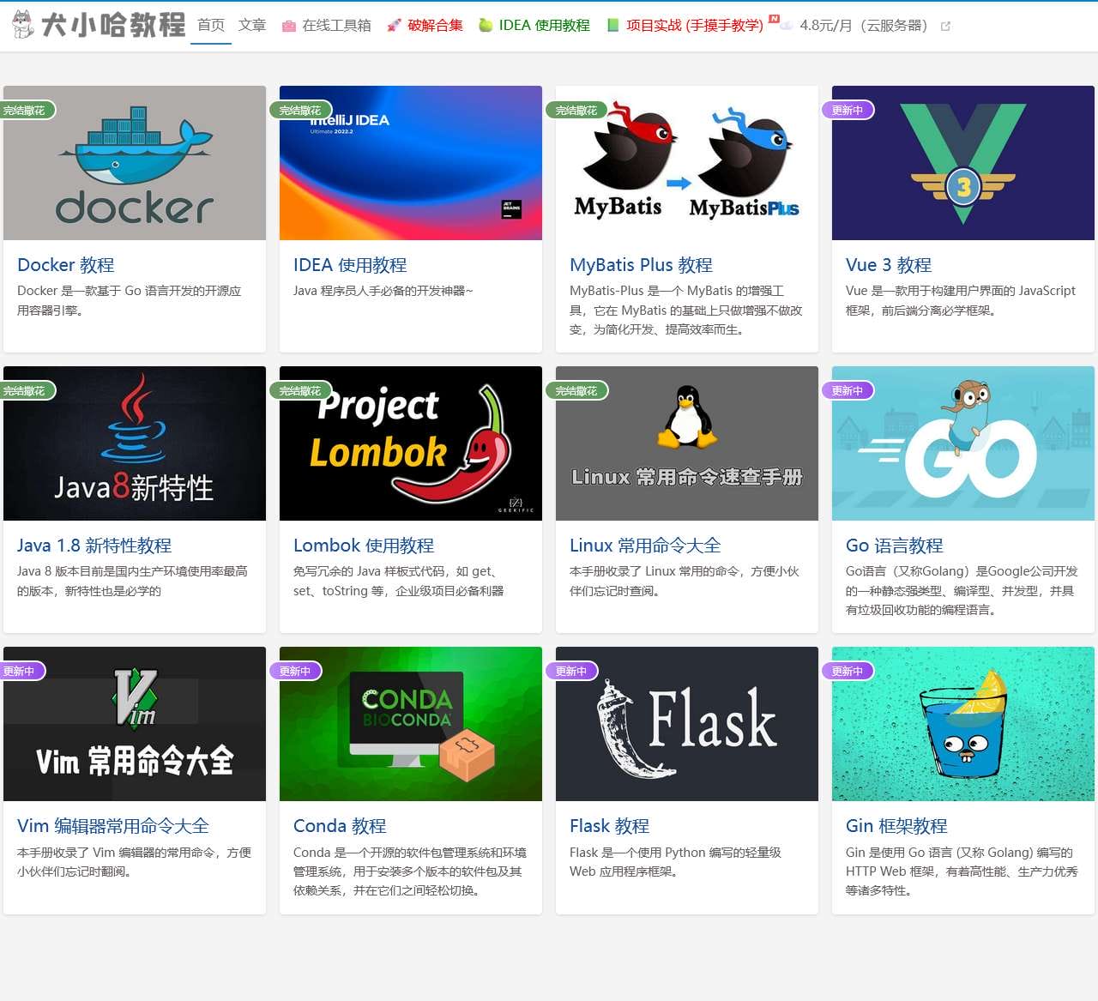Click the 犬小哈教程 site title
1098x1001 pixels.
(x=113, y=25)
